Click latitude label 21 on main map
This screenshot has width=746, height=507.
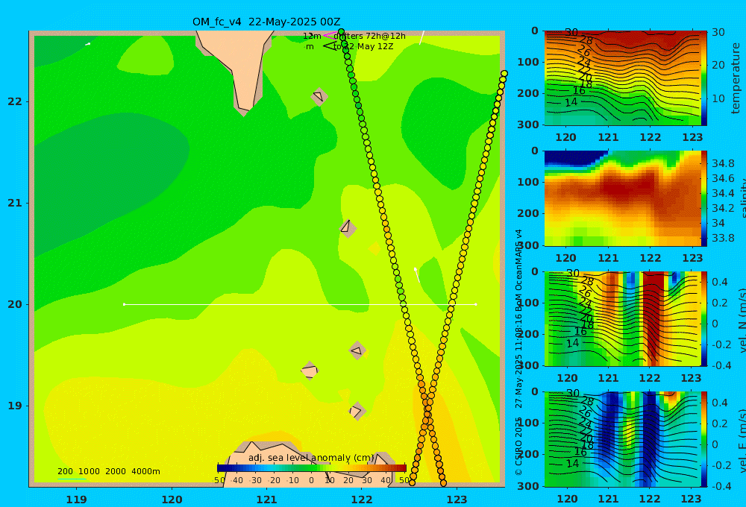[15, 203]
